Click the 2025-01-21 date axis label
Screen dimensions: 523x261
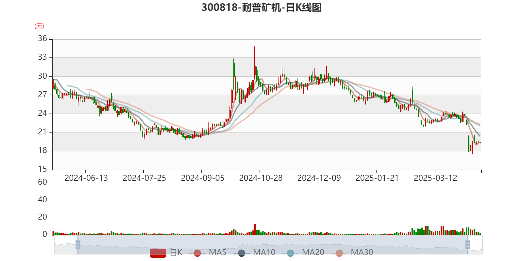(377, 178)
